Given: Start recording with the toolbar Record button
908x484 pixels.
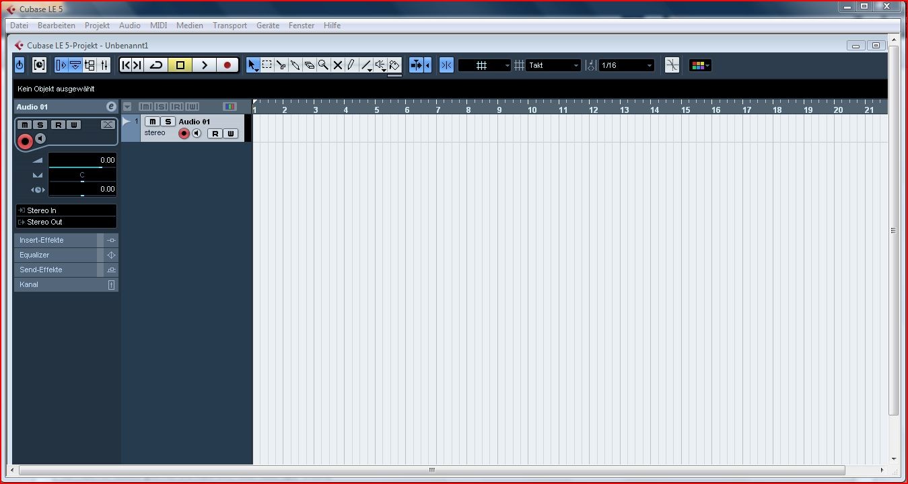Looking at the screenshot, I should 228,65.
